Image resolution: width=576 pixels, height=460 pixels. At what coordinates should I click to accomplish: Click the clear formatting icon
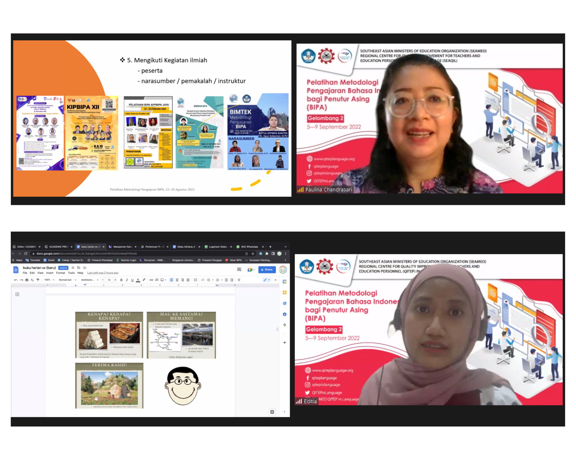click(x=239, y=280)
